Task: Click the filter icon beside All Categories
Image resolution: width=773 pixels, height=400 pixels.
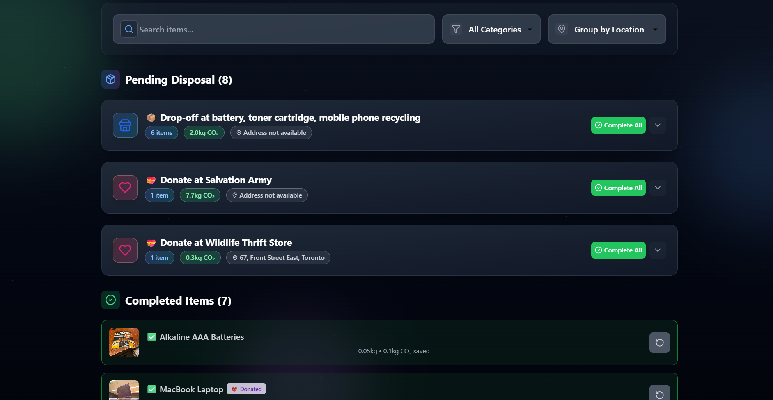Action: tap(456, 29)
